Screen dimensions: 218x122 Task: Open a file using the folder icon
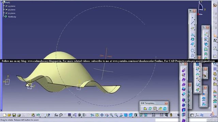pos(9,115)
